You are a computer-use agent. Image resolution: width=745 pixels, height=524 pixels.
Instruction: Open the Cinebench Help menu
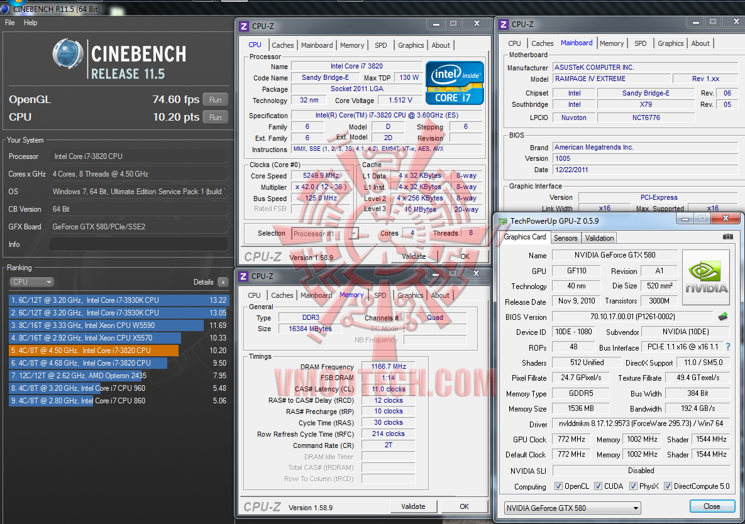point(30,23)
